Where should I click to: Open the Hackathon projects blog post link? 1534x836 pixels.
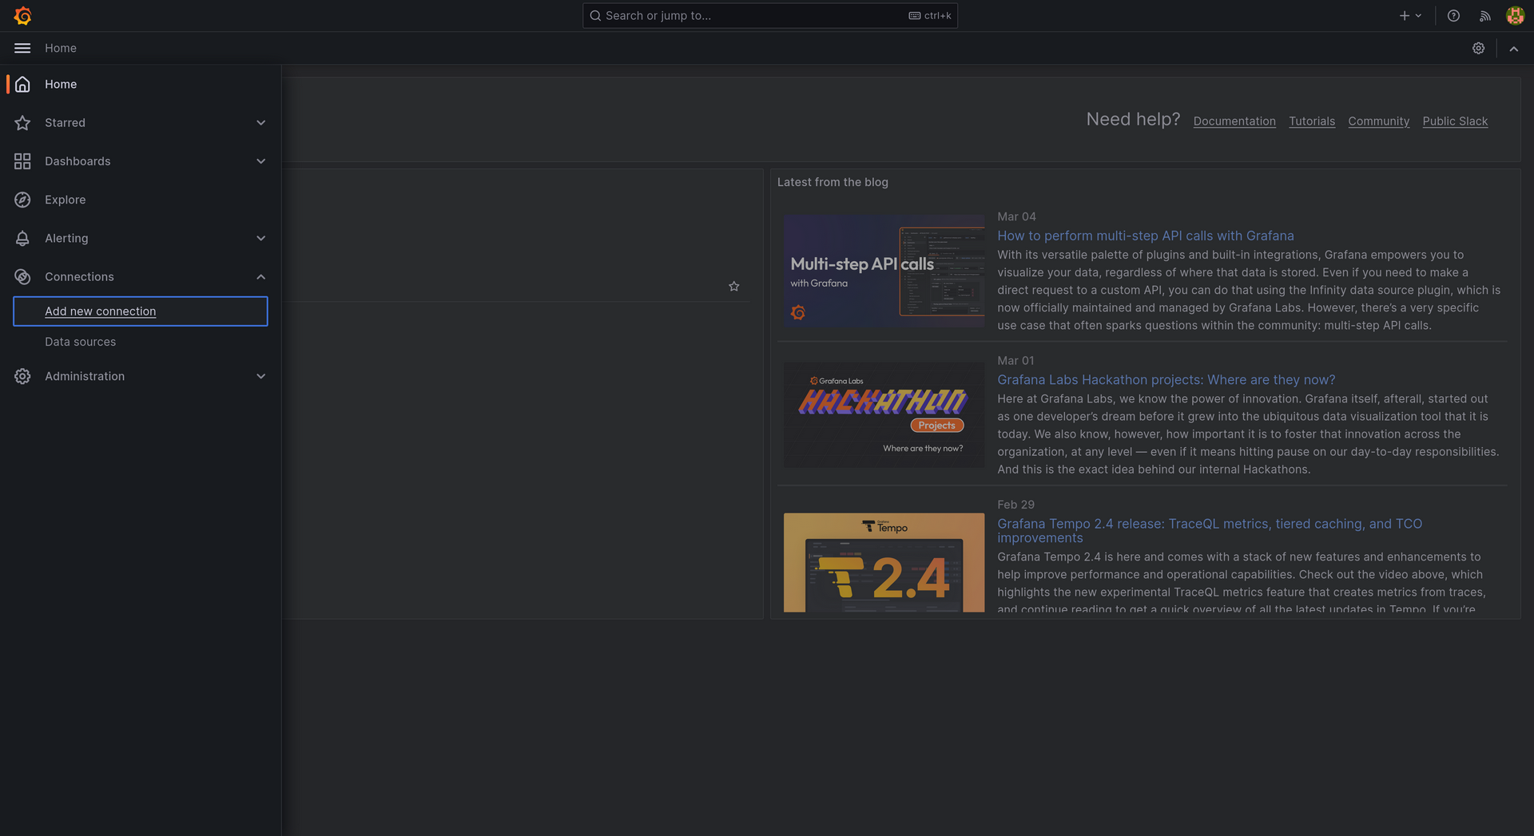coord(1166,379)
